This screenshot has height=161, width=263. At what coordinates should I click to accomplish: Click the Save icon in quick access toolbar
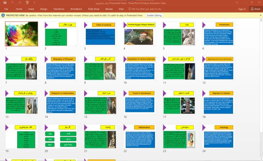point(5,3)
